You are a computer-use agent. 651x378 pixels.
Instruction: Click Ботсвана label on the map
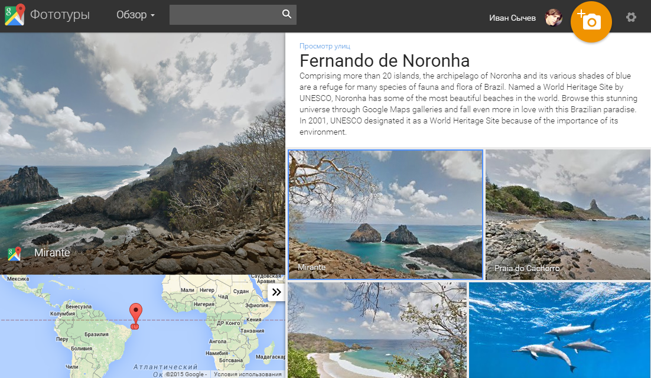point(231,360)
